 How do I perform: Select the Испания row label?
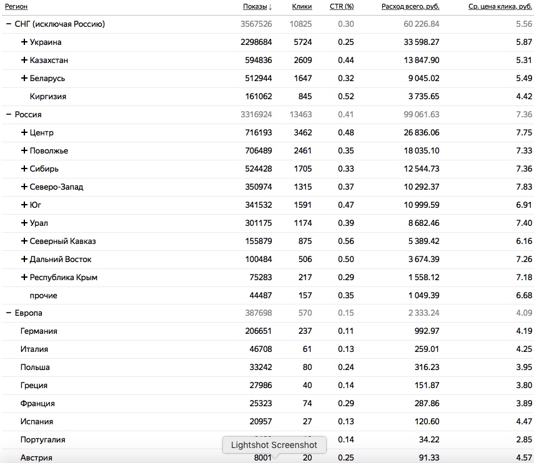(37, 421)
